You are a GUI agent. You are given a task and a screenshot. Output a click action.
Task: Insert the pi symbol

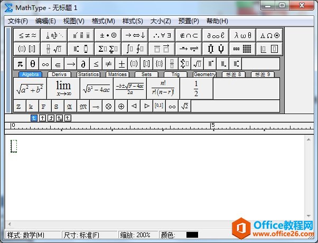click(x=20, y=64)
